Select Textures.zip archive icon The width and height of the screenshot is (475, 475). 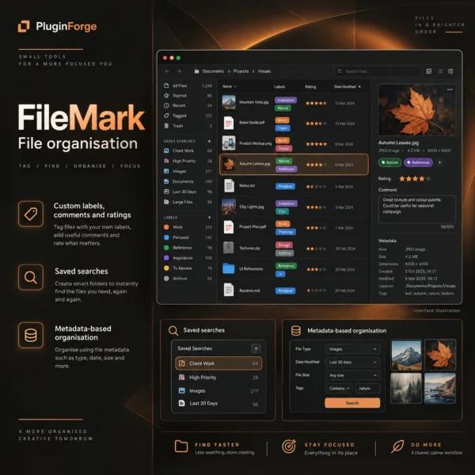[229, 248]
